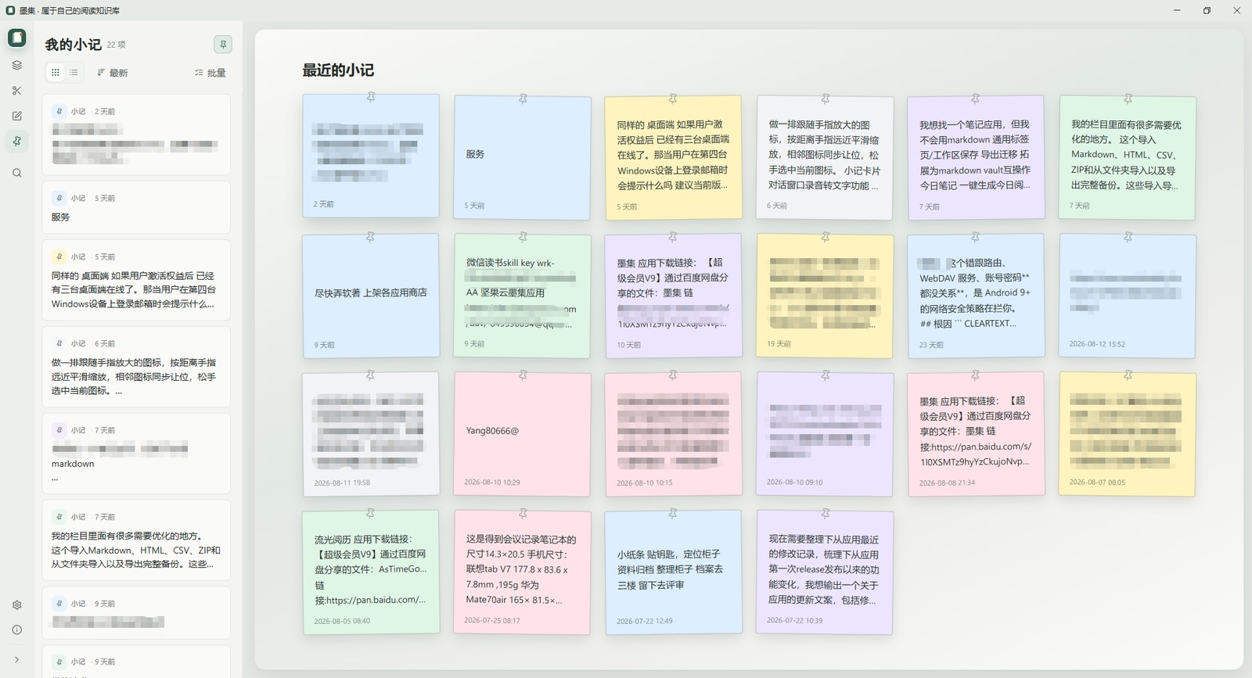Open the green 我的栏目里面 sticky card

pyautogui.click(x=1128, y=157)
